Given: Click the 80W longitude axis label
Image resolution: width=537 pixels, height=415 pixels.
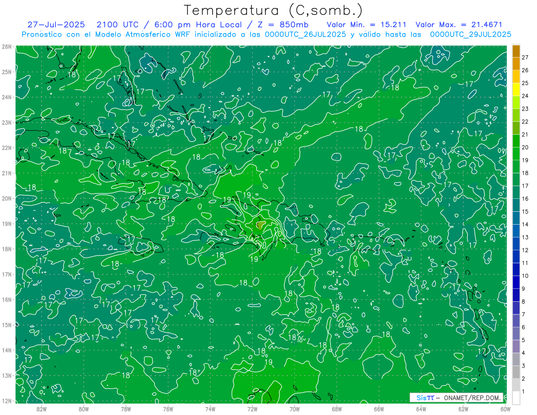Looking at the screenshot, I should [x=84, y=409].
